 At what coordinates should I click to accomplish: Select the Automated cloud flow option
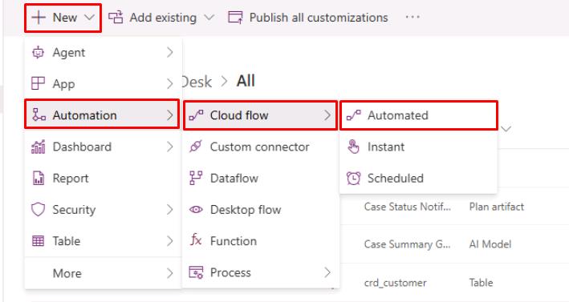coord(418,115)
